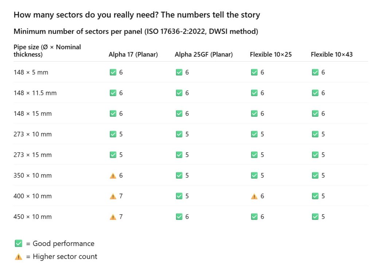373x270 pixels.
Task: Click the Good performance legend checkmark icon
Action: 19,244
